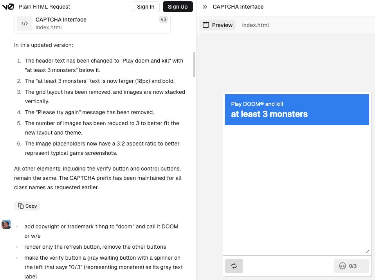Collapse panel with double chevron icon

205,7
